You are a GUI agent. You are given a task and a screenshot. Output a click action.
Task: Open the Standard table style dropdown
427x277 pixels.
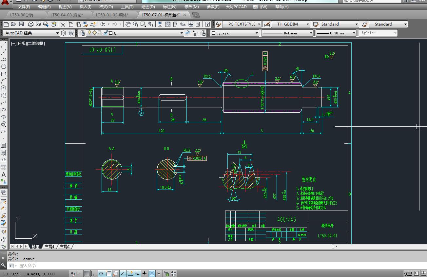point(340,24)
